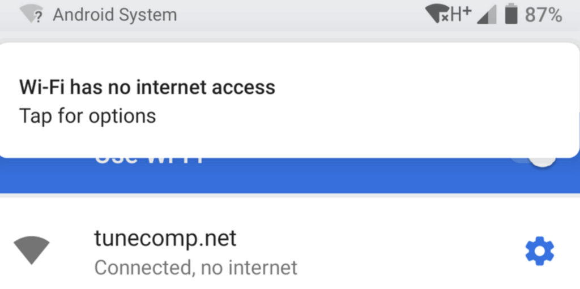Click the tunecomp.net Wi-Fi signal icon
The width and height of the screenshot is (580, 289).
pos(32,251)
